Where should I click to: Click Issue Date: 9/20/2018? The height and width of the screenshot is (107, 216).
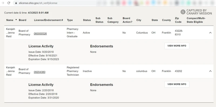pos(41,52)
